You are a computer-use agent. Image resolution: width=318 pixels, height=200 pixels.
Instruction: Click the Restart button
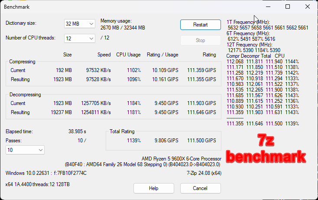[x=200, y=25]
